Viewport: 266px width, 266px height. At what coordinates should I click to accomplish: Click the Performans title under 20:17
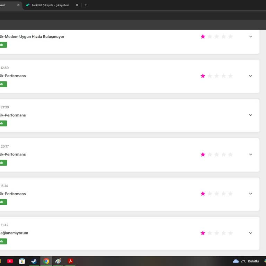pos(13,154)
